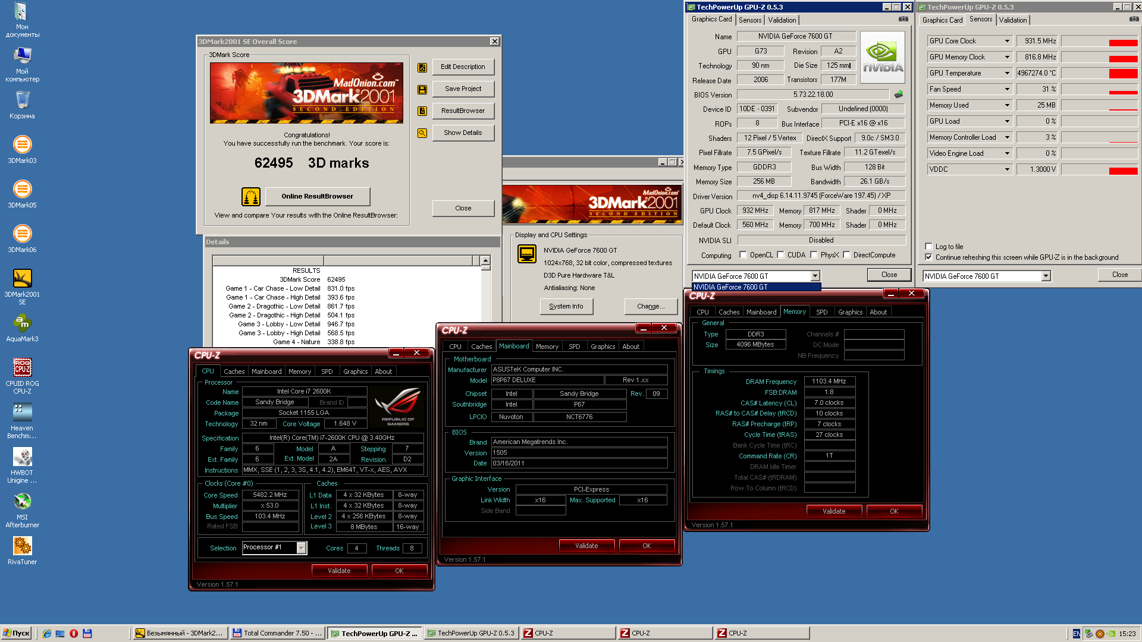Click the BIOS Version field in GPU-Z

click(813, 95)
